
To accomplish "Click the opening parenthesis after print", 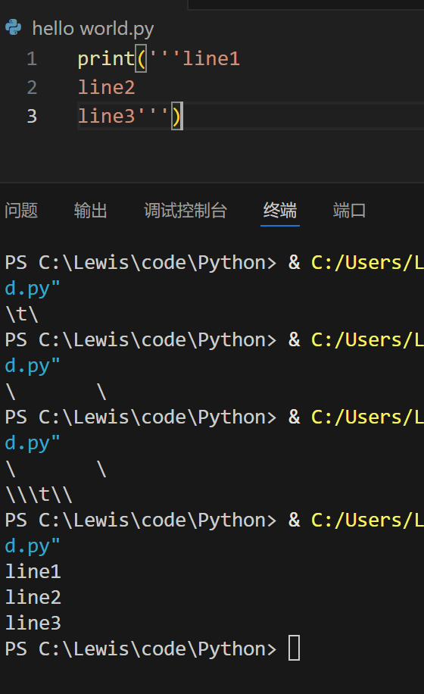I will tap(141, 59).
